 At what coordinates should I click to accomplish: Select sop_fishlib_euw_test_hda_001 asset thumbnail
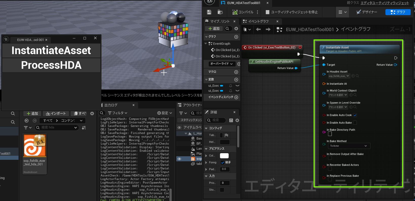coord(35,145)
